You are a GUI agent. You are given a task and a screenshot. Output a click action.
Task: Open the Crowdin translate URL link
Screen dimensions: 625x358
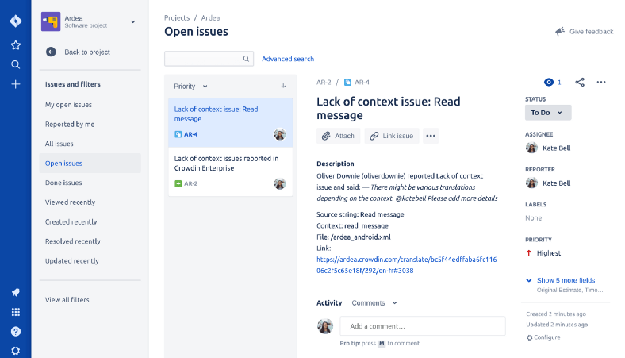coord(407,265)
